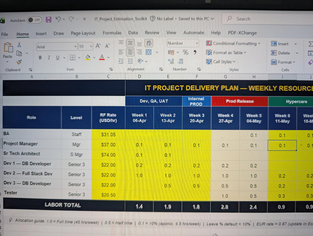Toggle the AutoSave switch

click(34, 20)
